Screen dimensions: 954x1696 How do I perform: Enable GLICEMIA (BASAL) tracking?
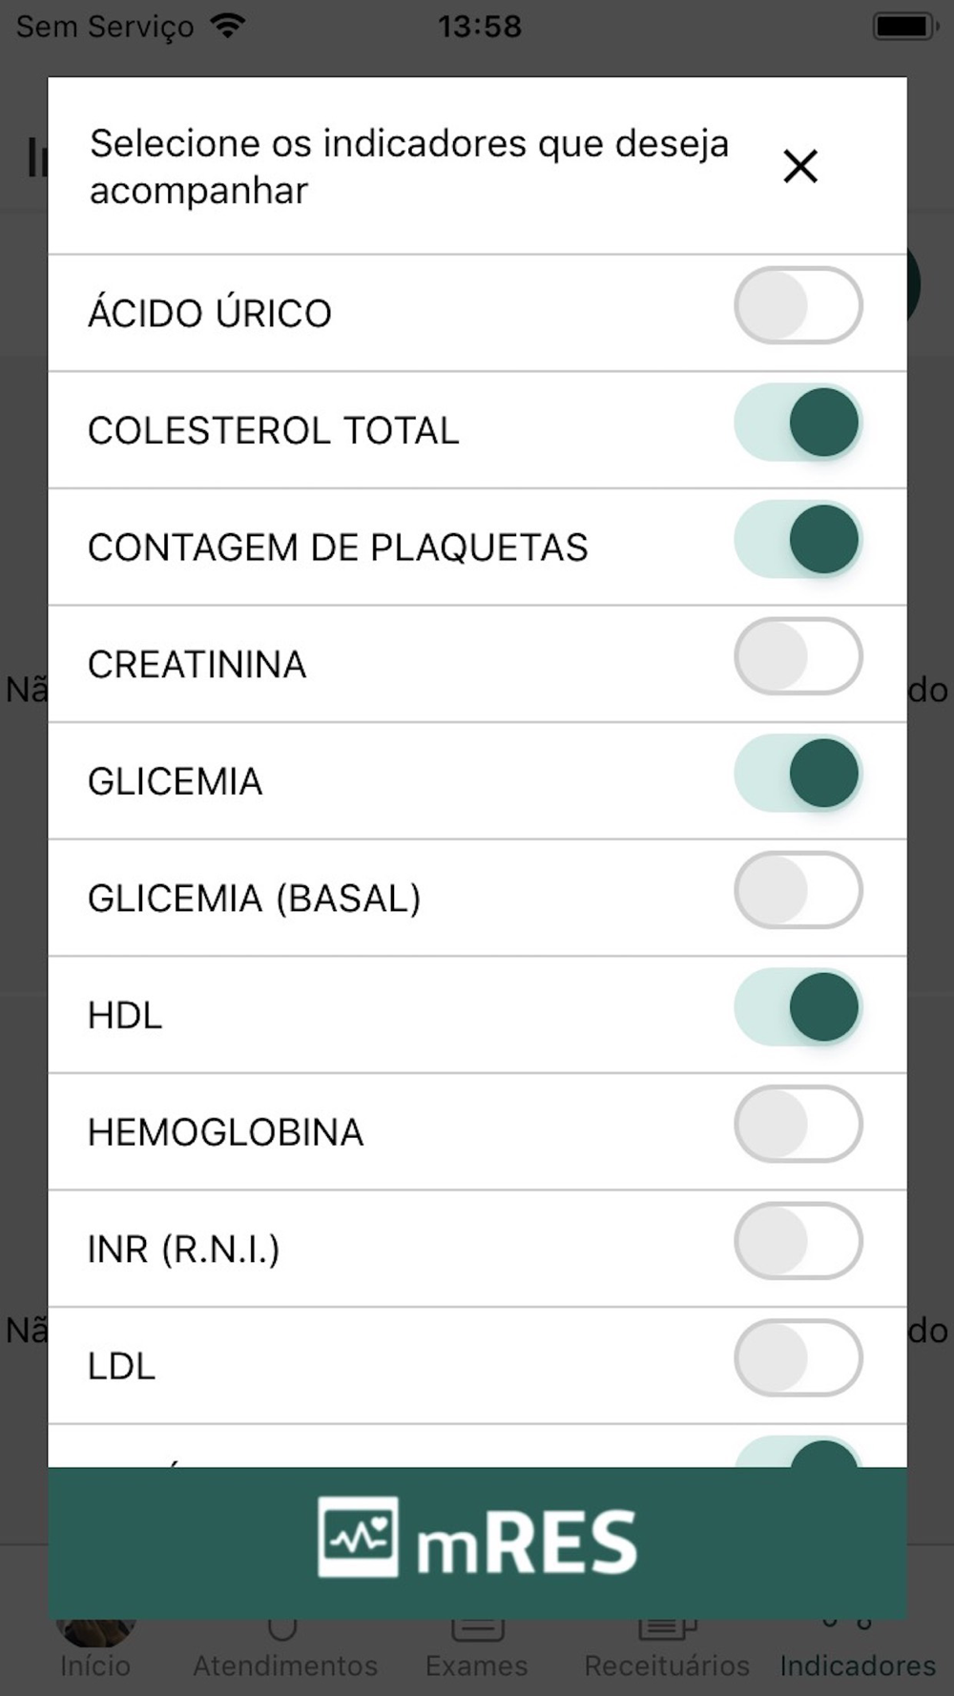tap(798, 890)
